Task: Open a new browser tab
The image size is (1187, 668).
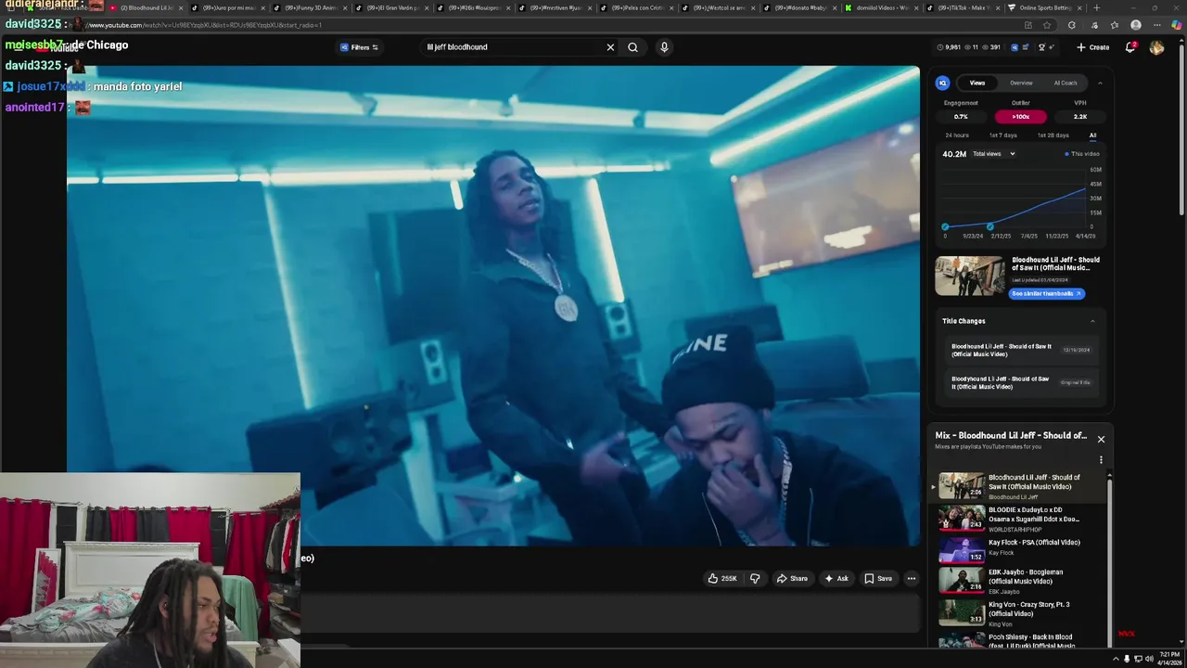Action: tap(1096, 7)
